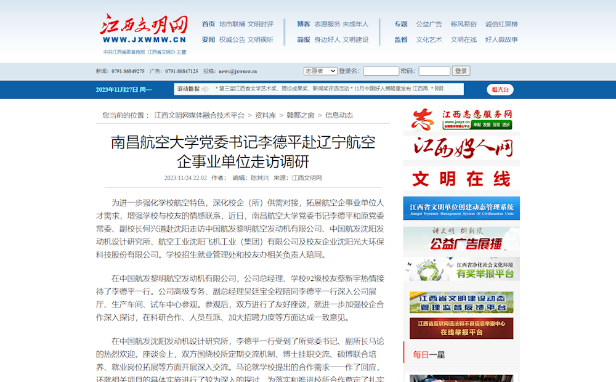
Task: Click the 资料库 breadcrumb link
Action: 265,115
